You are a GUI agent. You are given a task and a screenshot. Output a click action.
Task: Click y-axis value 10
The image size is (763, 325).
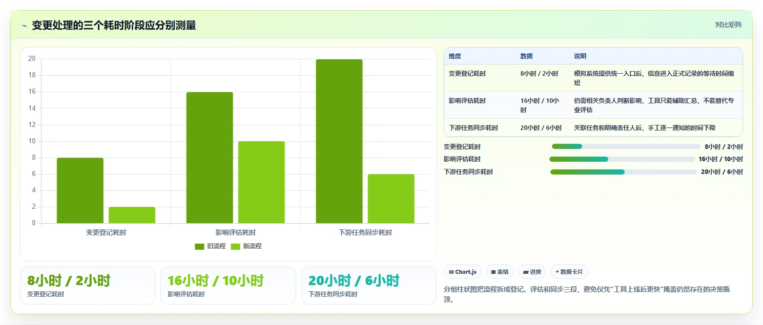(x=32, y=141)
